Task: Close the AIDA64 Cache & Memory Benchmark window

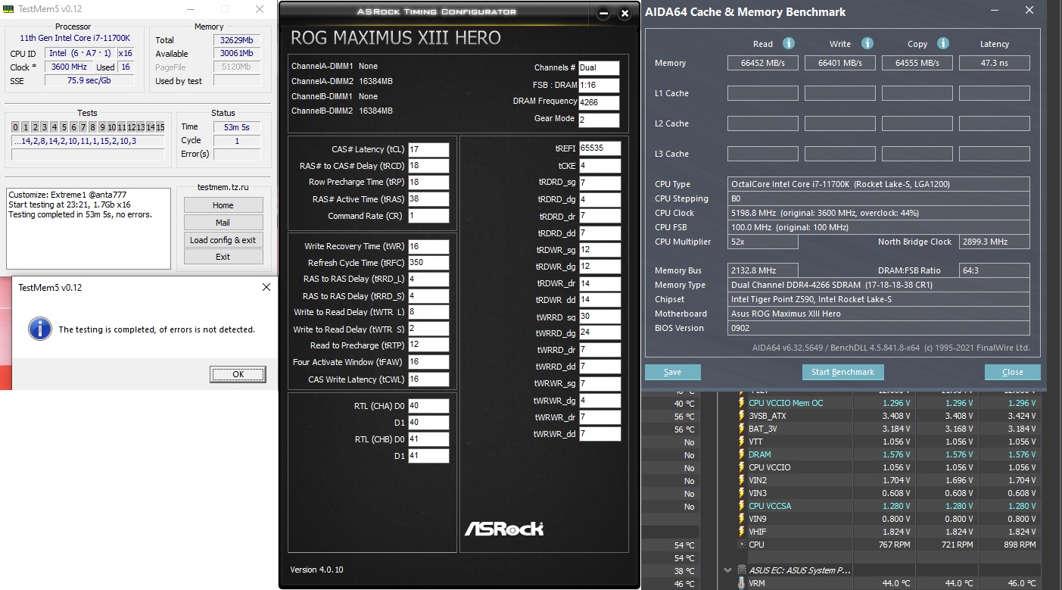Action: [x=1029, y=11]
